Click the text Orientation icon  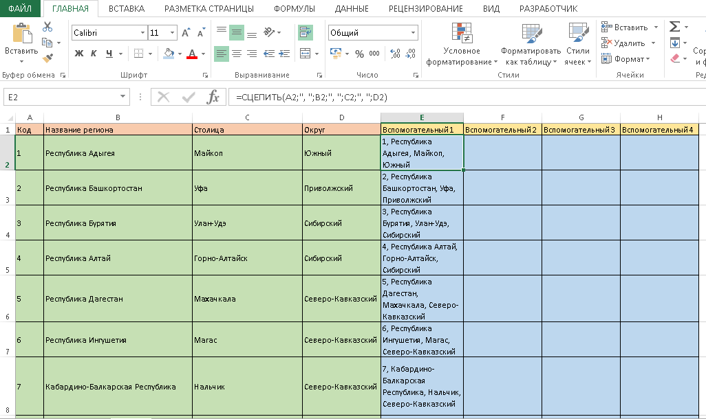click(269, 32)
